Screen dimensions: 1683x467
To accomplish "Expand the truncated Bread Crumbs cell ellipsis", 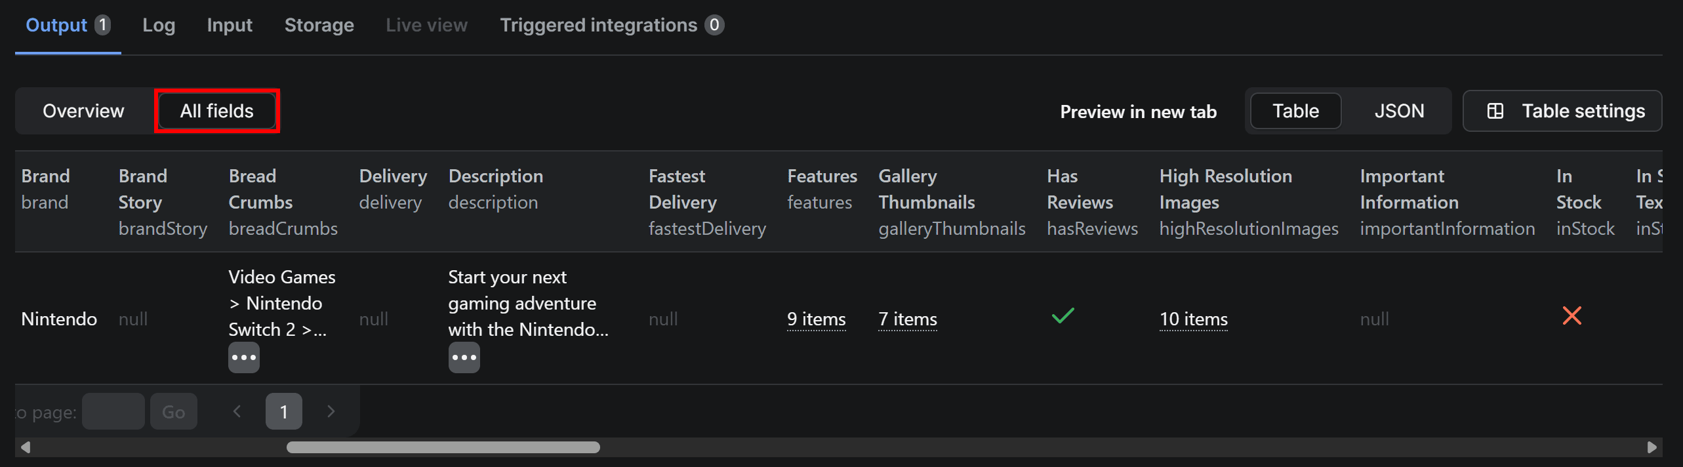I will (x=243, y=357).
